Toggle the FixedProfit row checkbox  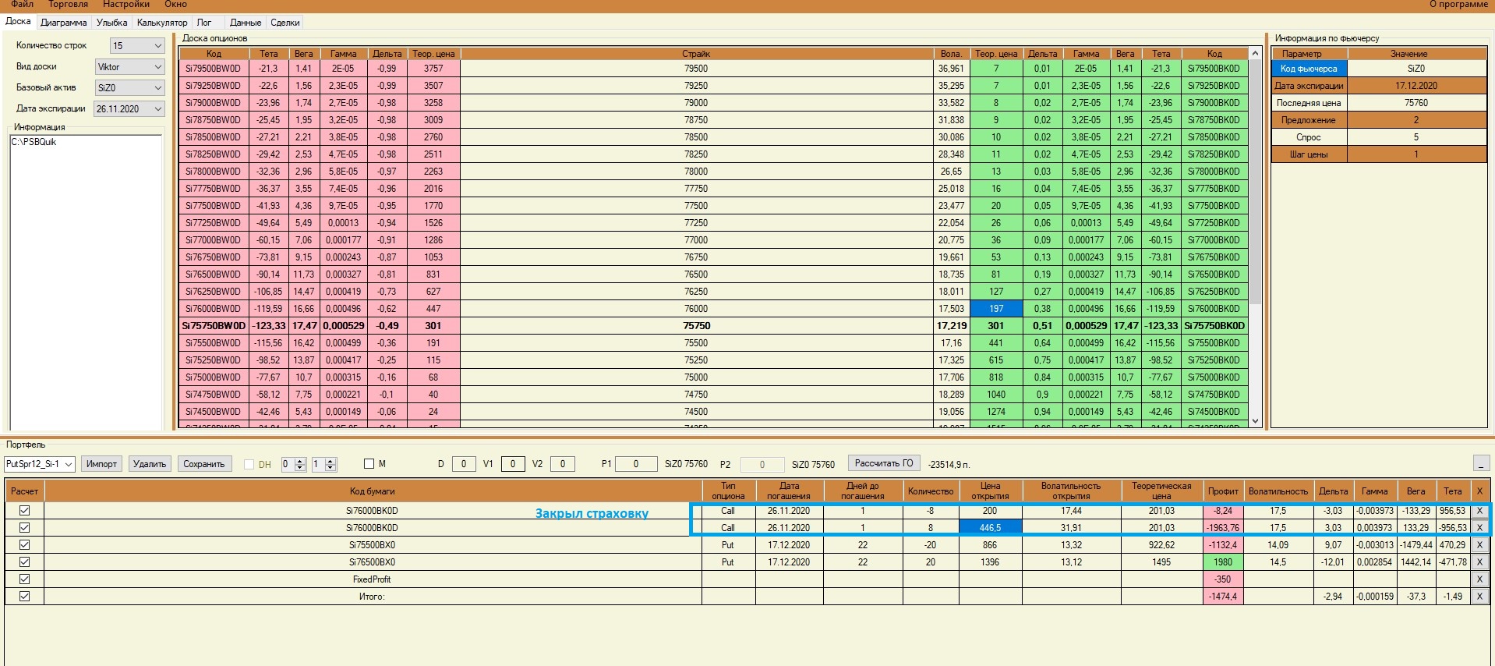click(x=25, y=579)
